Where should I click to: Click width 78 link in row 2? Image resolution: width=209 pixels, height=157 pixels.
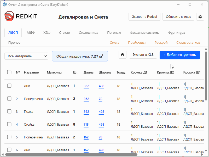(x=101, y=99)
